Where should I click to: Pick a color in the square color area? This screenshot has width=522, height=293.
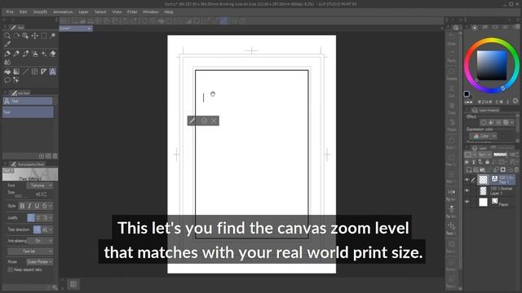point(491,65)
